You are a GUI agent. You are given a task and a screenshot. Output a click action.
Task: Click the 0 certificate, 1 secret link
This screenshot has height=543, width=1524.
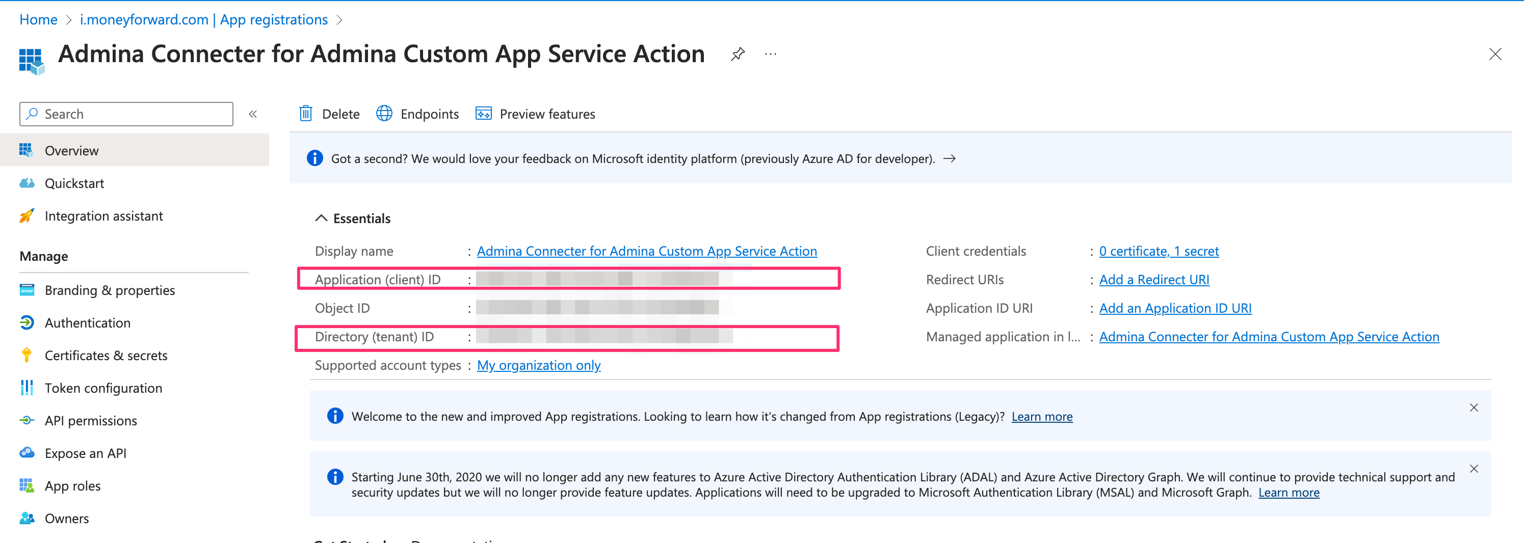point(1159,252)
